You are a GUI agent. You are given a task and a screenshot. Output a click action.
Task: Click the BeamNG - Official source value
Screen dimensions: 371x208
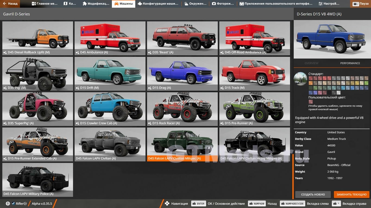tap(339, 165)
